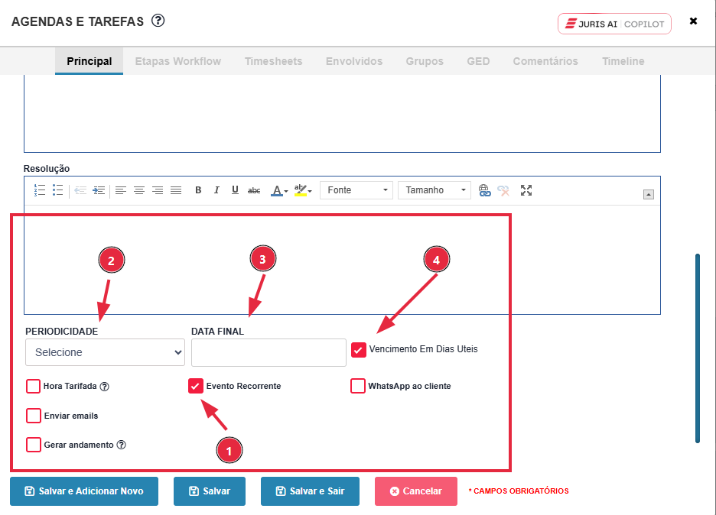Apply strikethrough formatting
Screen dimensions: 716x515
(x=254, y=190)
